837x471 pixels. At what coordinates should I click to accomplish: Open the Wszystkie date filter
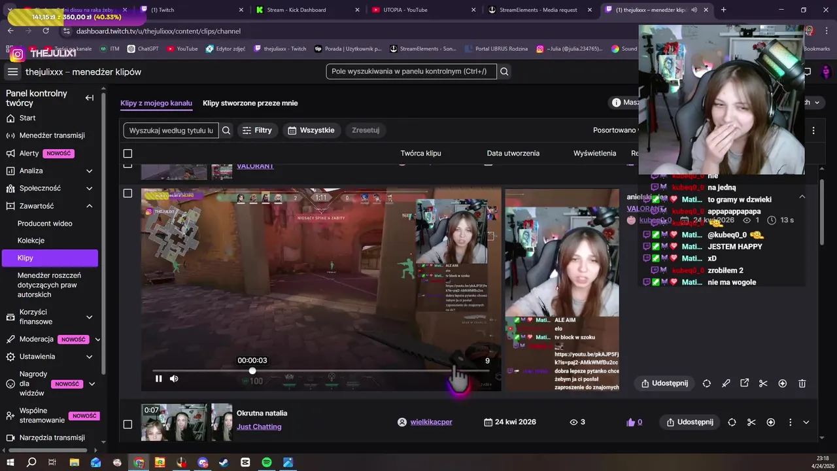(311, 130)
